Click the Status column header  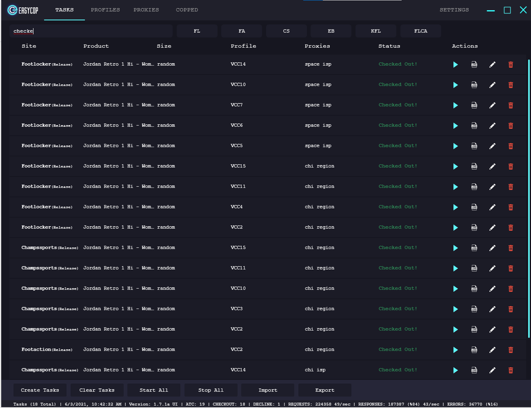tap(389, 46)
